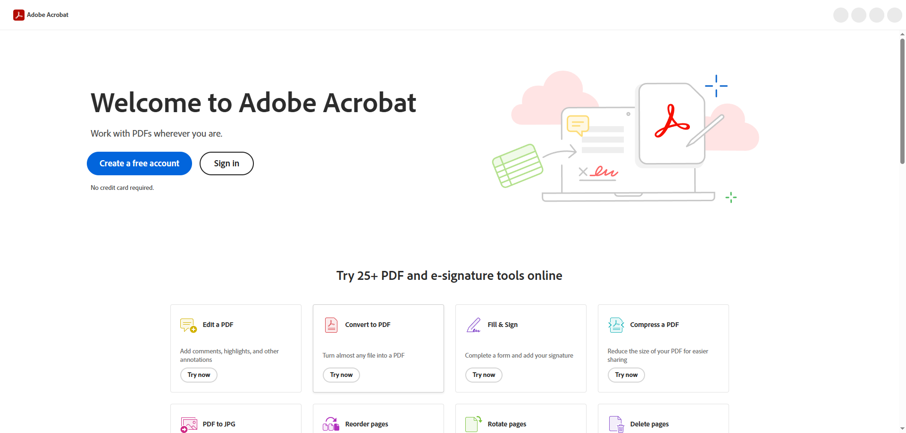Create a free account
Image resolution: width=906 pixels, height=433 pixels.
click(x=139, y=163)
